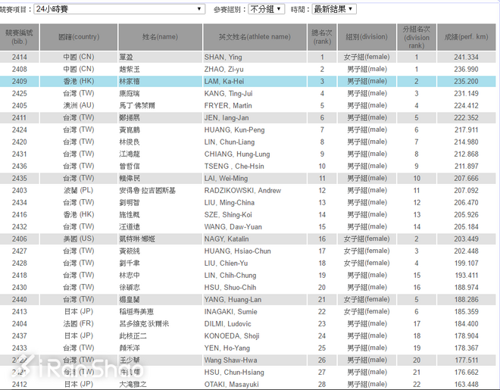The width and height of the screenshot is (500, 390).
Task: Click bib number 2408 cell
Action: [x=20, y=69]
